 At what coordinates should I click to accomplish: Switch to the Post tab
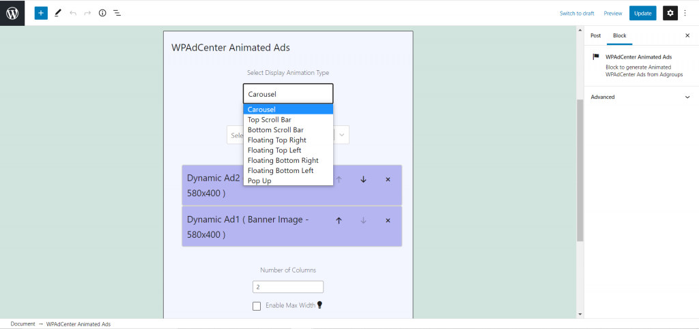coord(595,35)
